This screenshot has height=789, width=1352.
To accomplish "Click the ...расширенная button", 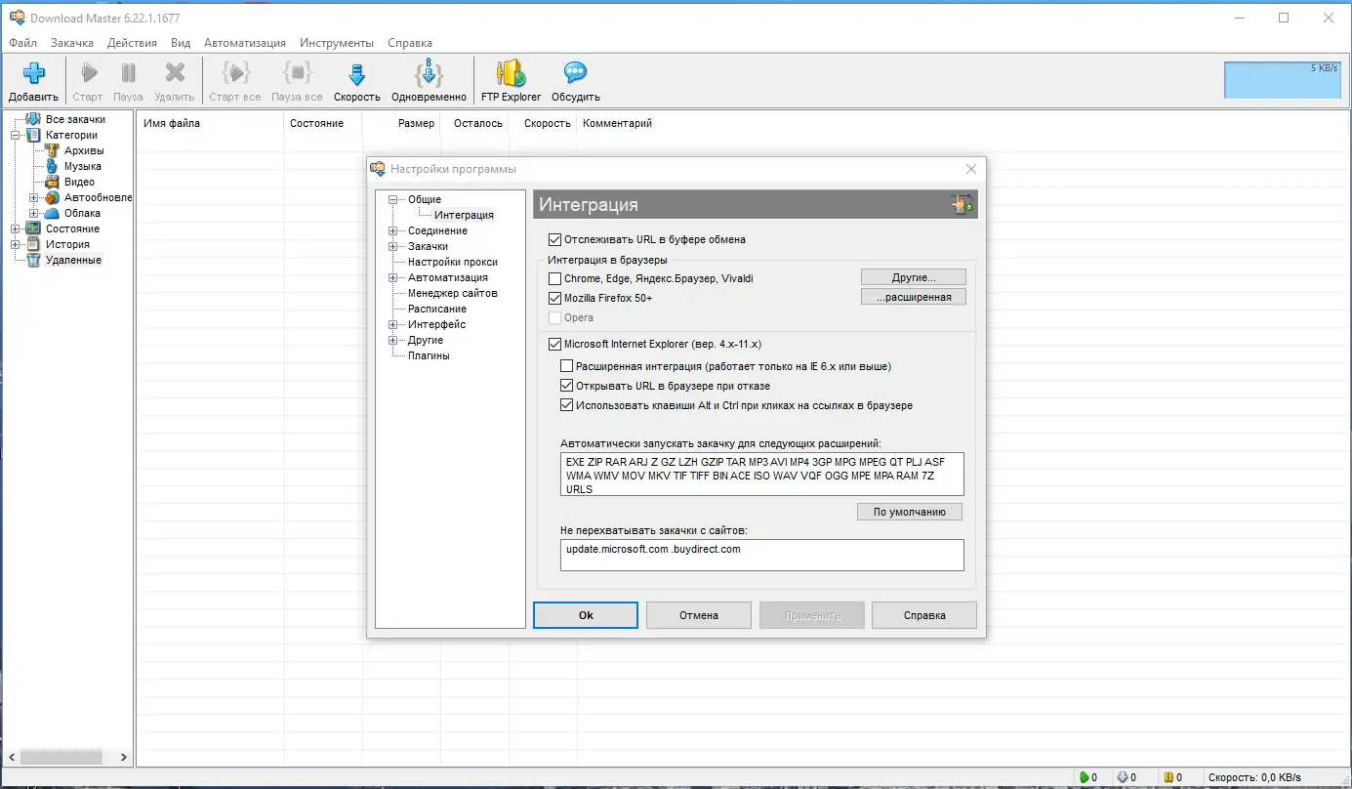I will click(914, 297).
